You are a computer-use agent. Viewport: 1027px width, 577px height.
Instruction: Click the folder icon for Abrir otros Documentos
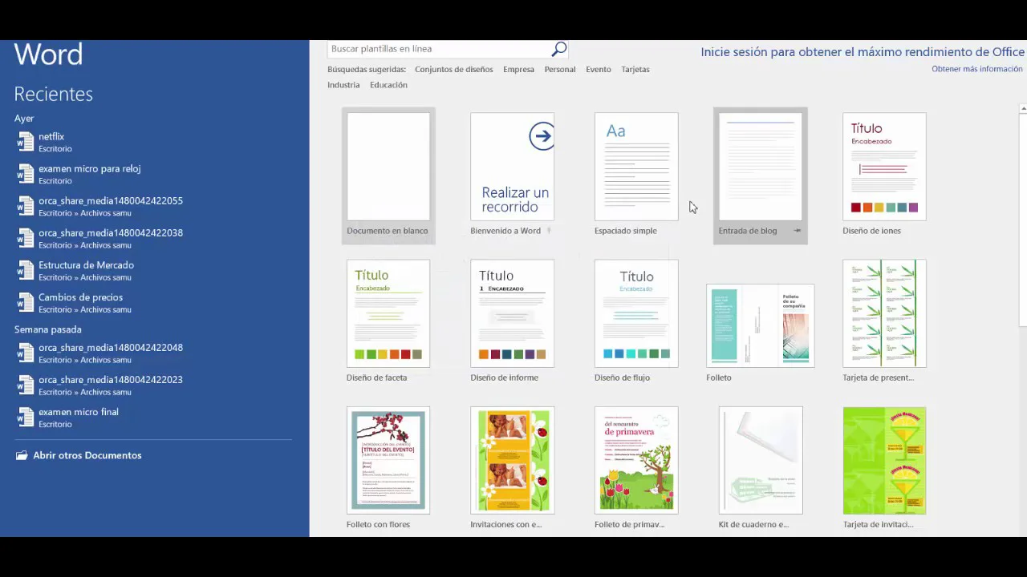pyautogui.click(x=21, y=455)
